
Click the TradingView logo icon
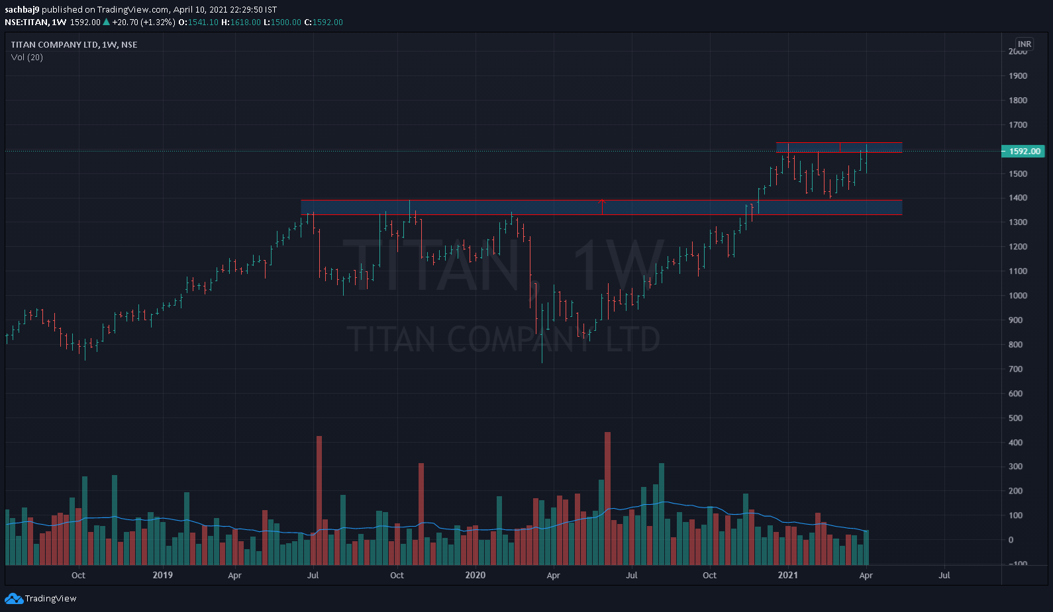pyautogui.click(x=13, y=598)
